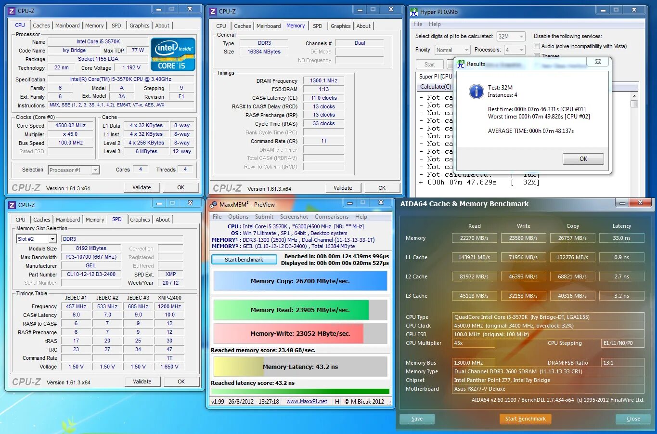Click Start benchmark in MaxxMEM

pyautogui.click(x=244, y=260)
